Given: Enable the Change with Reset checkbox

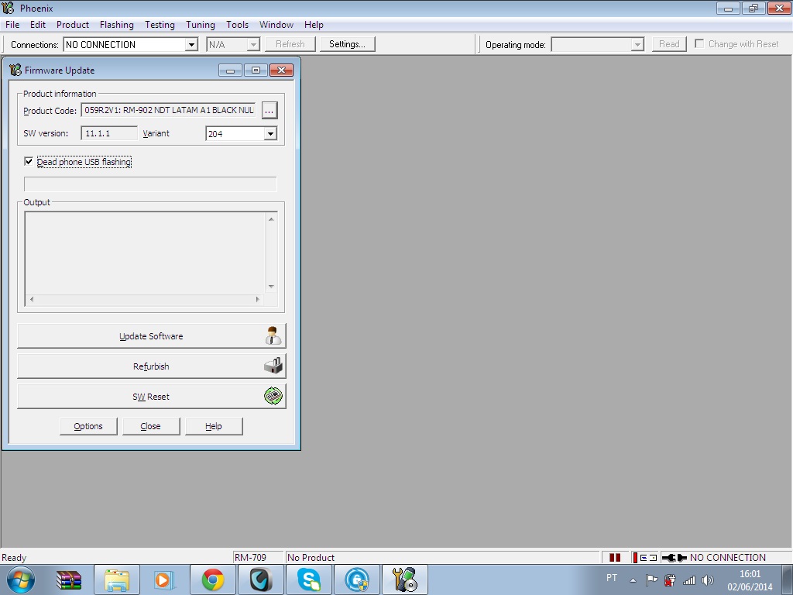Looking at the screenshot, I should coord(699,43).
